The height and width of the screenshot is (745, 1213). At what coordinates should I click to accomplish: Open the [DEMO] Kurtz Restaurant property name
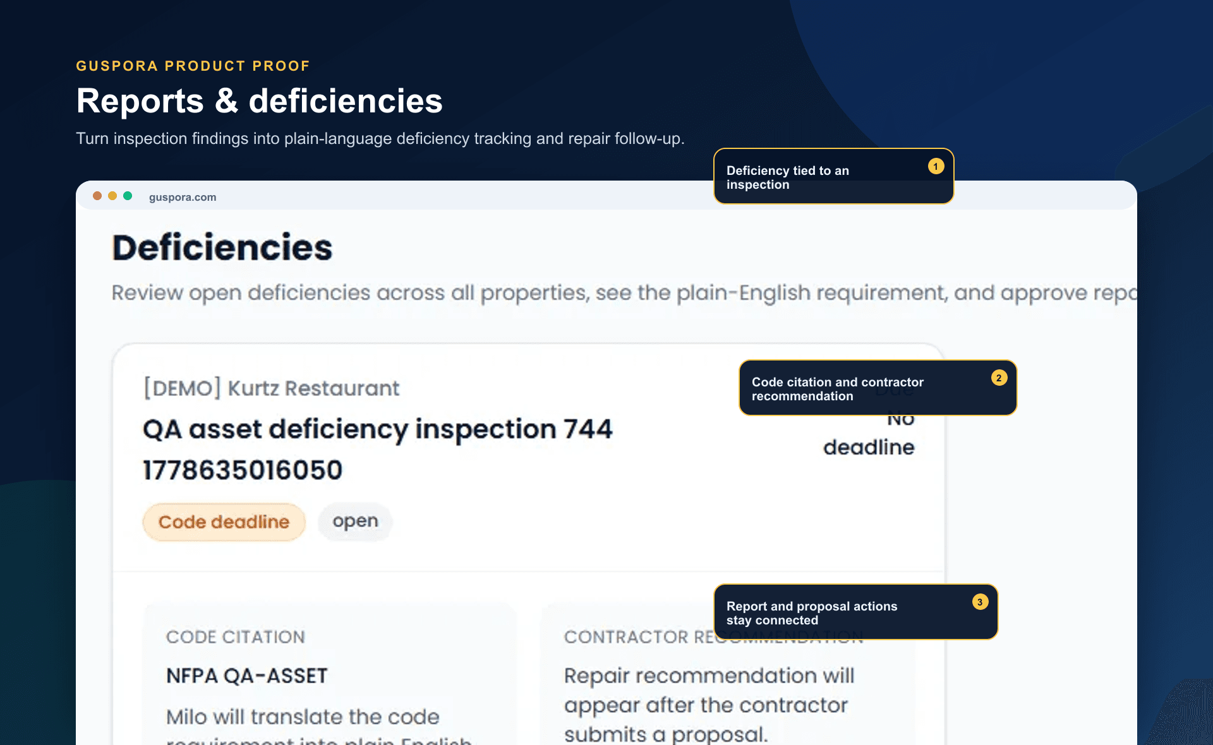pos(272,388)
